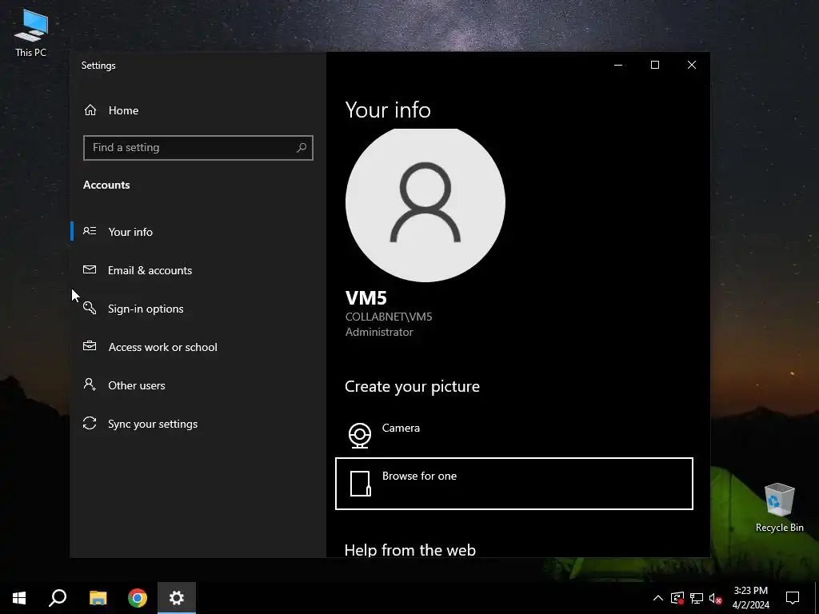Click the Email & accounts envelope icon
The height and width of the screenshot is (614, 819).
[90, 269]
